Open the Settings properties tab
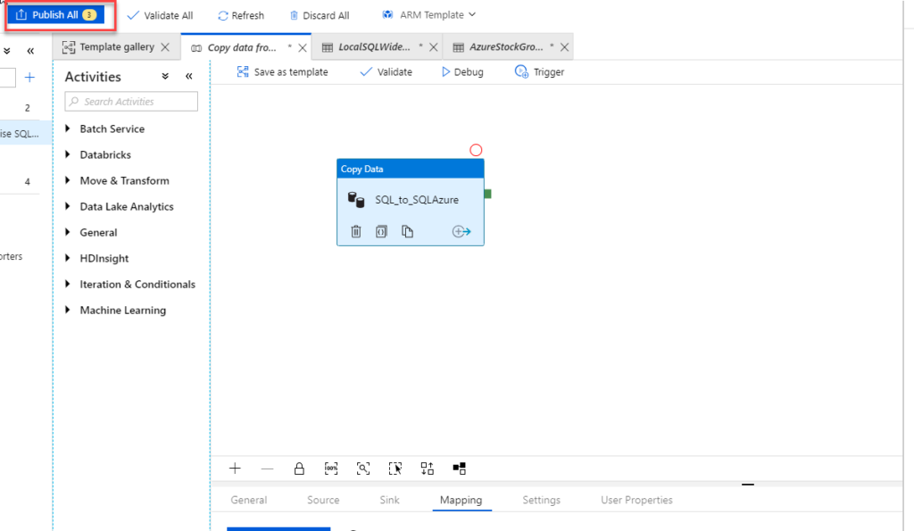Image resolution: width=914 pixels, height=531 pixels. pos(542,500)
